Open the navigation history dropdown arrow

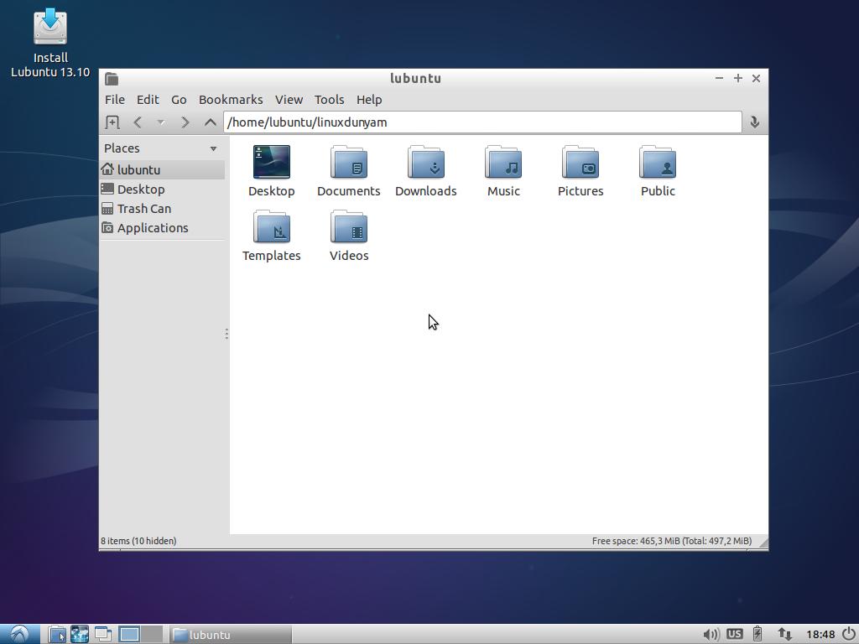click(x=160, y=122)
